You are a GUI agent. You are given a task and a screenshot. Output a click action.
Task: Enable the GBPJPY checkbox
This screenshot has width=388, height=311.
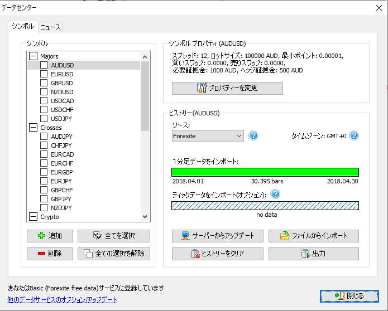tap(44, 198)
